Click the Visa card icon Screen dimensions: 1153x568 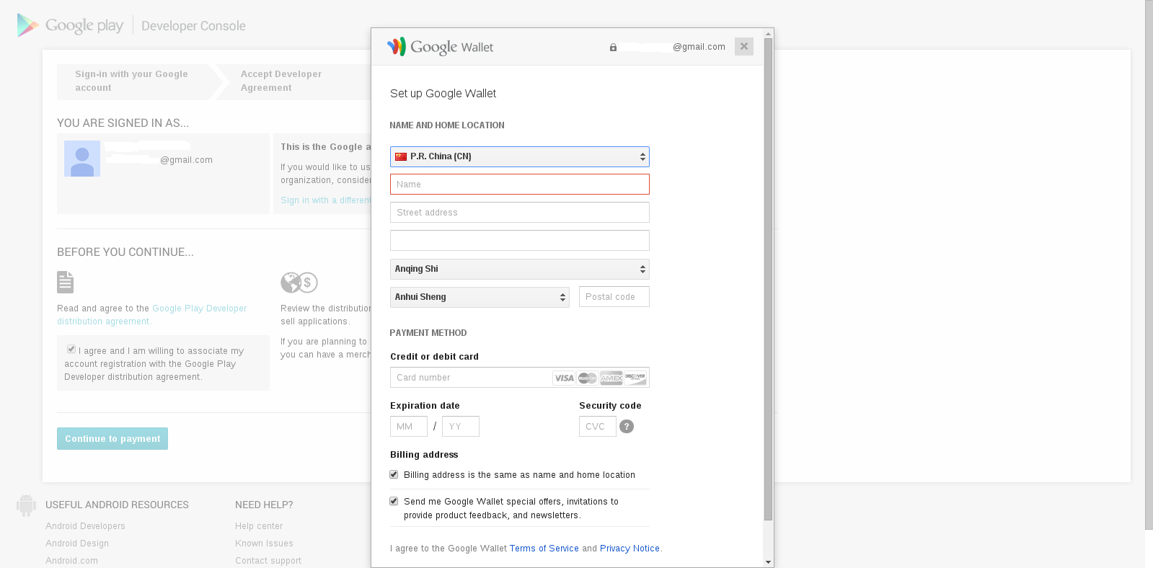(x=564, y=378)
